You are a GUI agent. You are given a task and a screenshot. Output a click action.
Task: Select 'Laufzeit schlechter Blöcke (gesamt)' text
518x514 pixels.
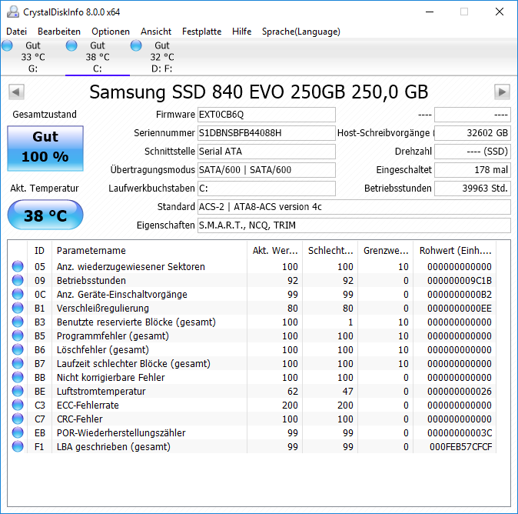134,364
